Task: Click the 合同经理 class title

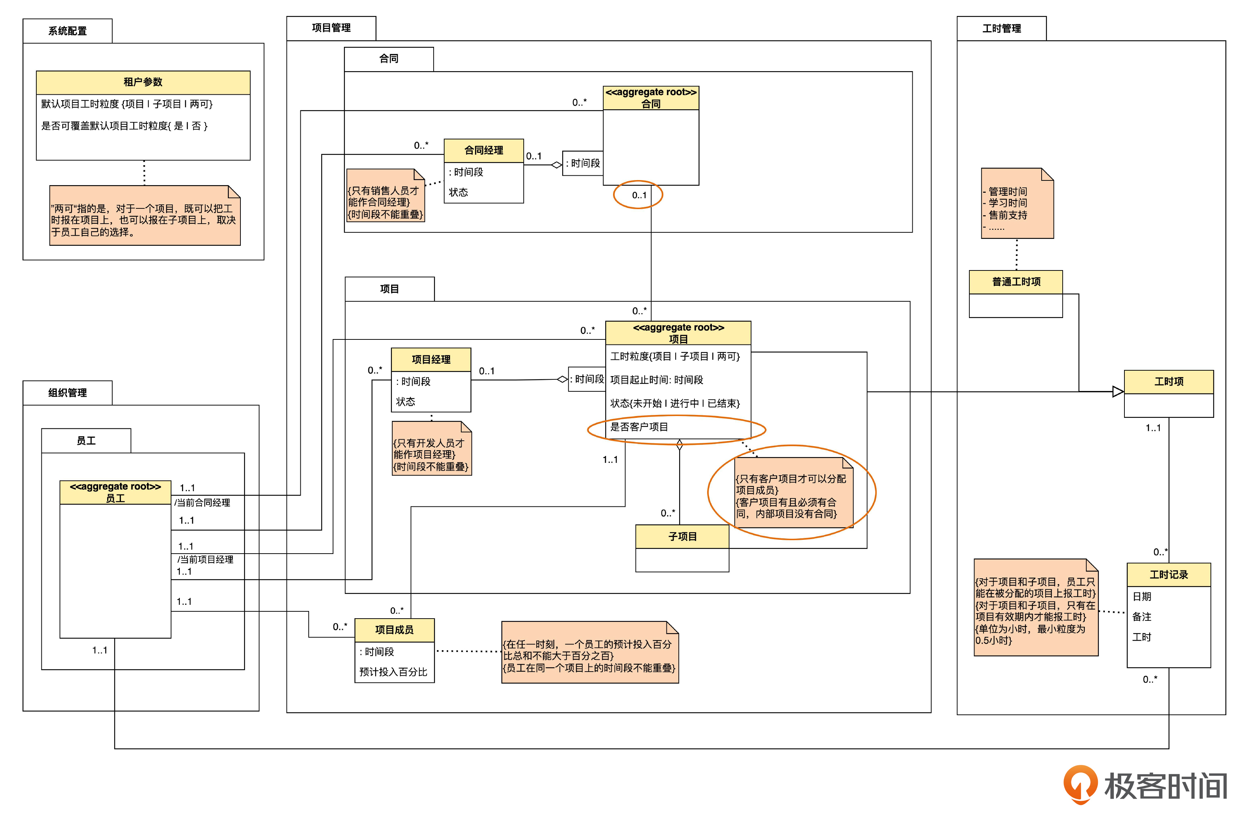Action: 483,151
